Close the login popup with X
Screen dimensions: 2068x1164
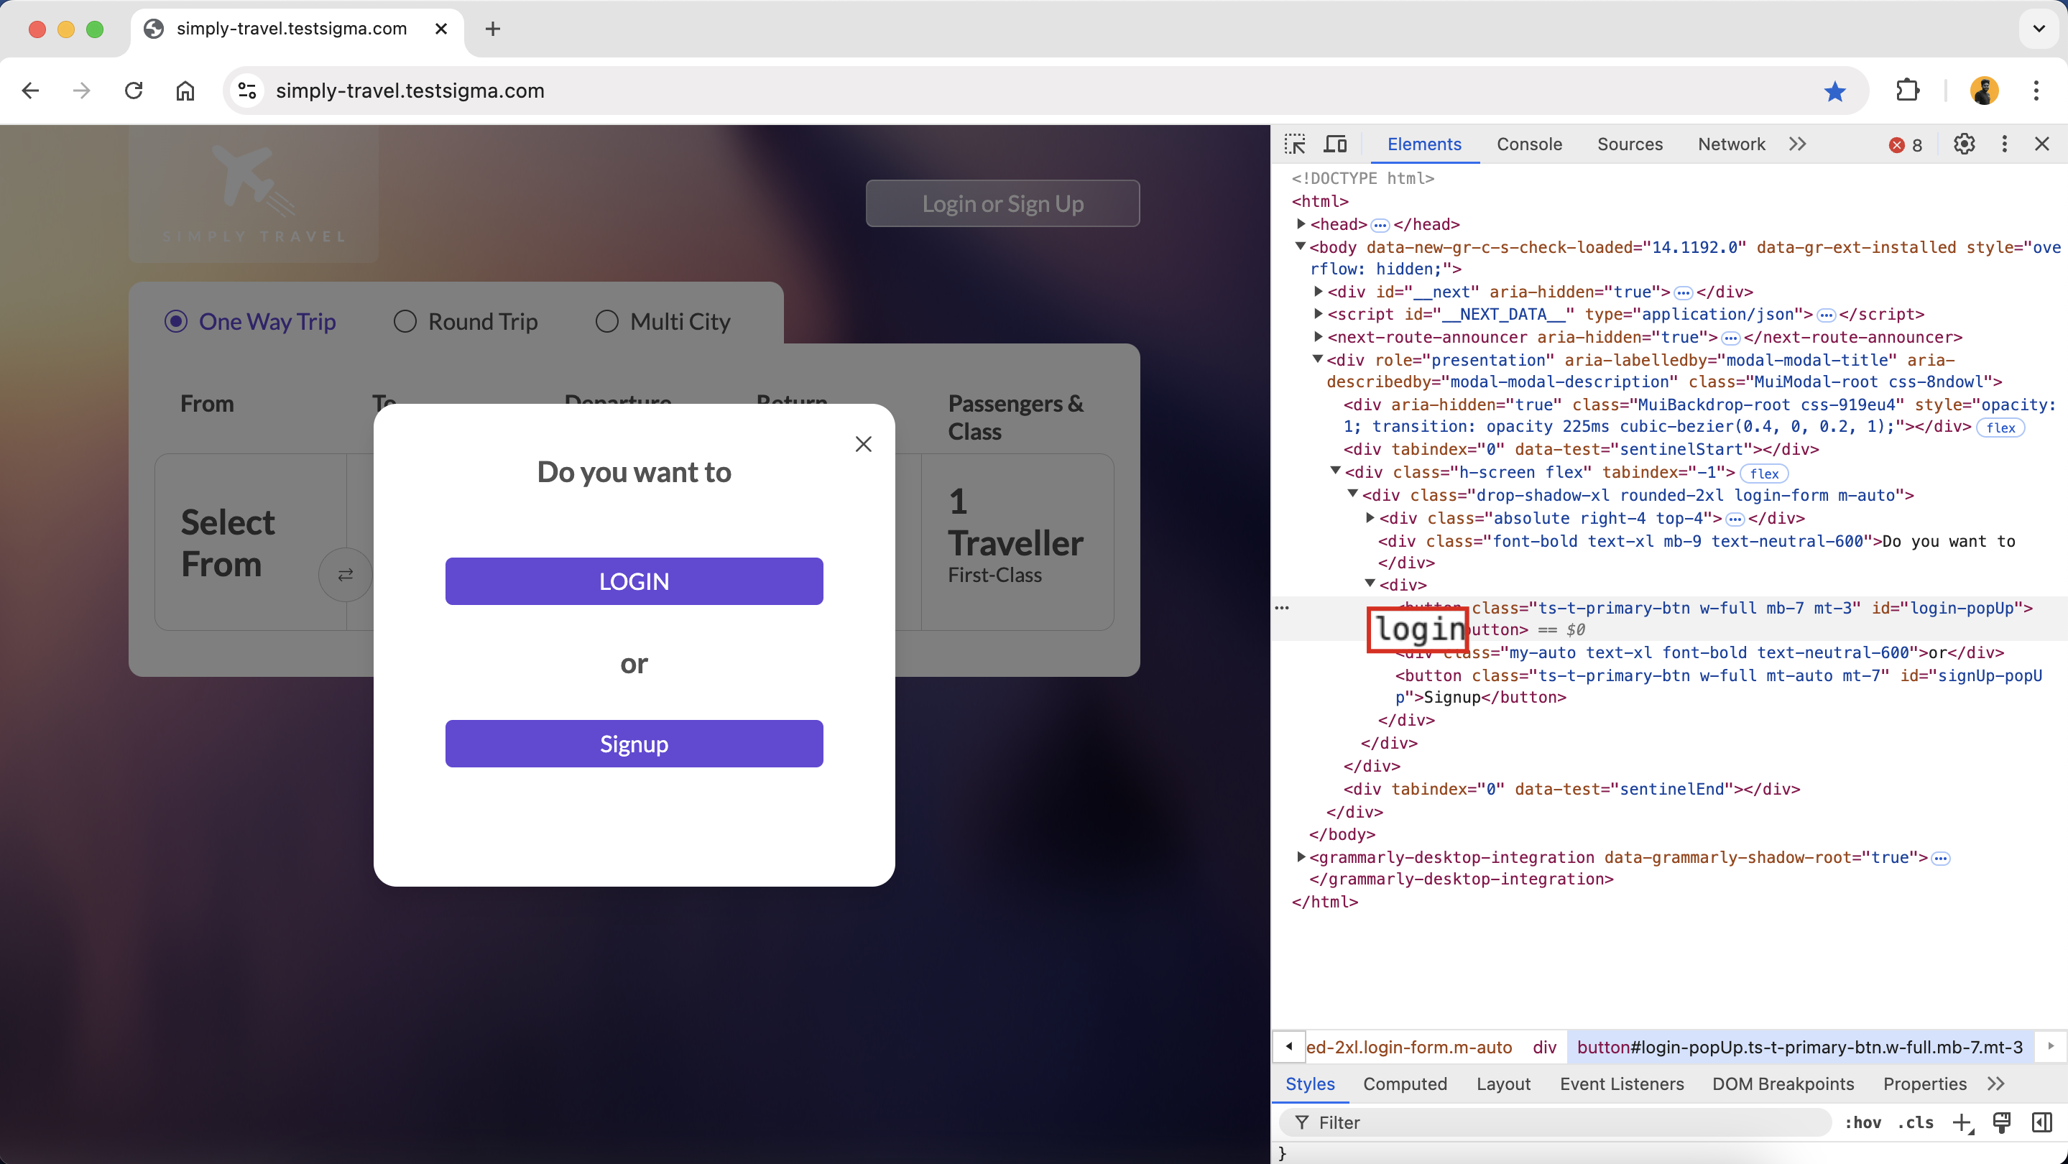tap(863, 444)
